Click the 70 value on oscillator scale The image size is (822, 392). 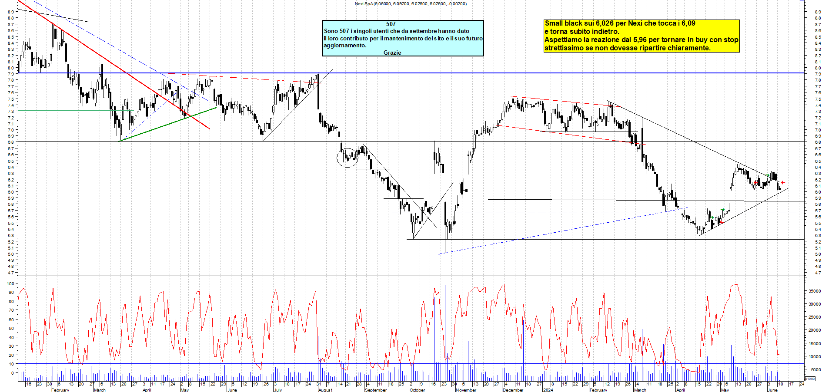pyautogui.click(x=11, y=310)
